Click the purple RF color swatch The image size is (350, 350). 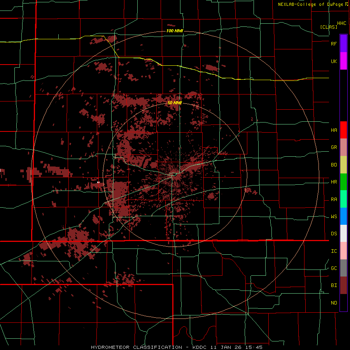[x=343, y=44]
